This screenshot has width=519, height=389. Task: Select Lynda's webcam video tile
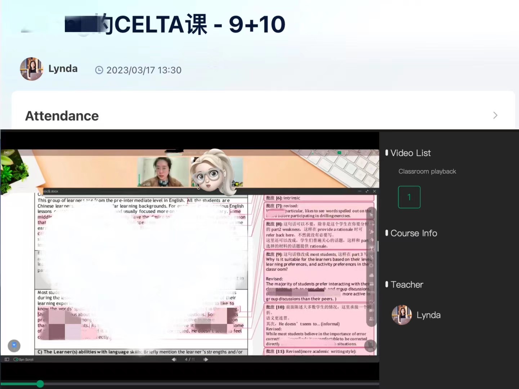coord(164,172)
